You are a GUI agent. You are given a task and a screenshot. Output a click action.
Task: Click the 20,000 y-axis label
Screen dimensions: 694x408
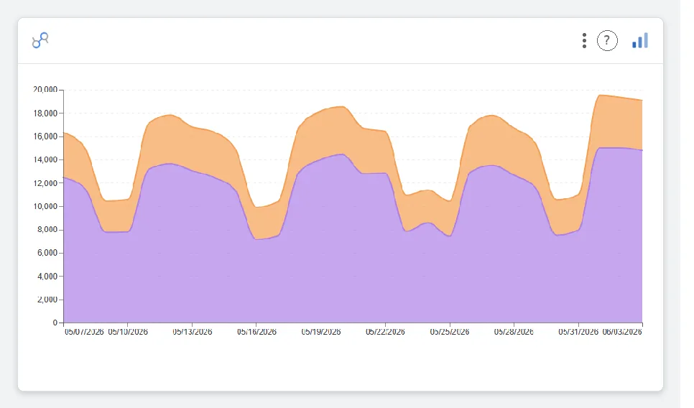tap(45, 90)
